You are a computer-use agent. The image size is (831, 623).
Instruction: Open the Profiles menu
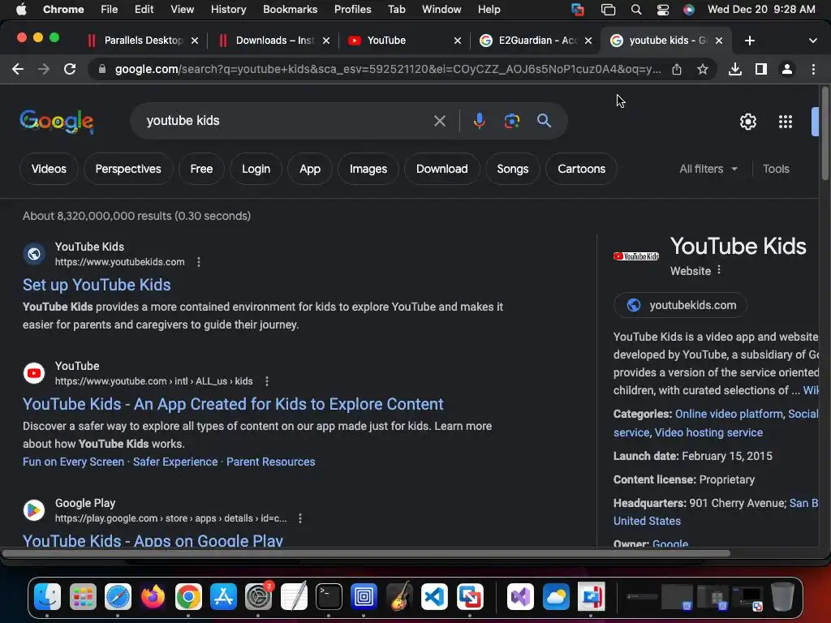click(352, 10)
